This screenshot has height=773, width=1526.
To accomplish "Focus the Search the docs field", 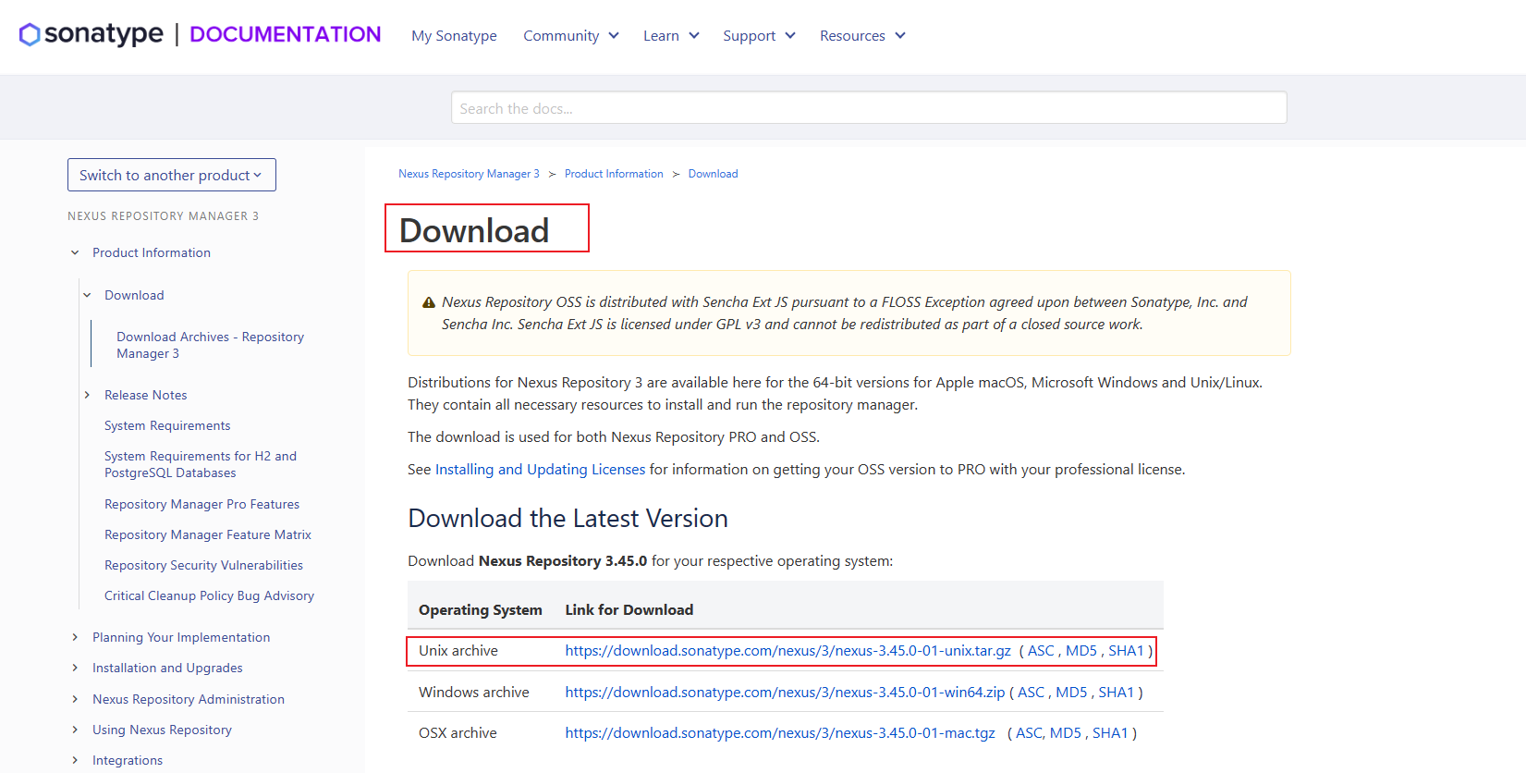I will [869, 107].
